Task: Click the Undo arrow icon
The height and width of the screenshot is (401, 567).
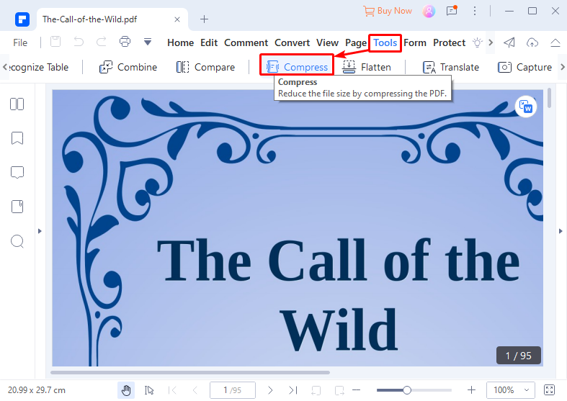Action: point(79,42)
